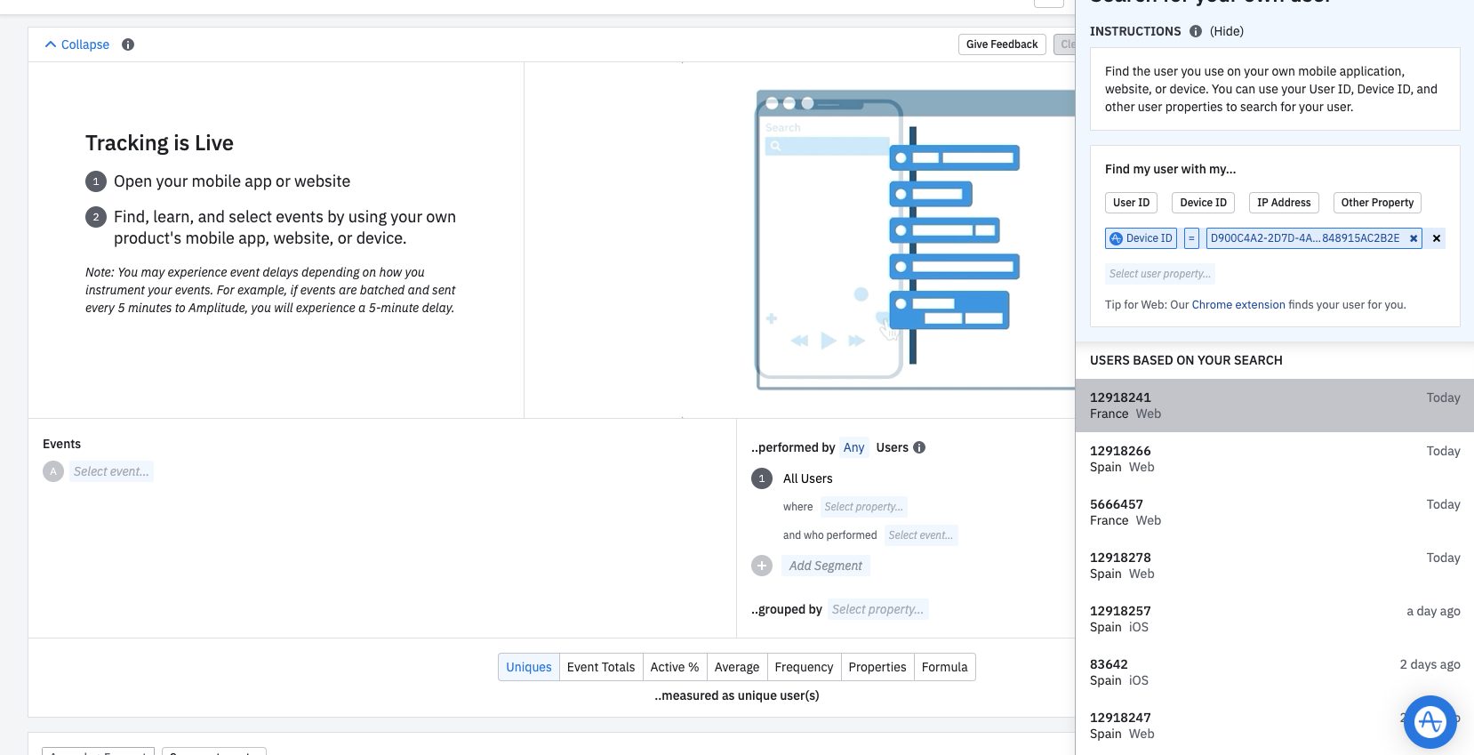Open the where Select property field
Screen dimensions: 1474x755
(x=863, y=507)
